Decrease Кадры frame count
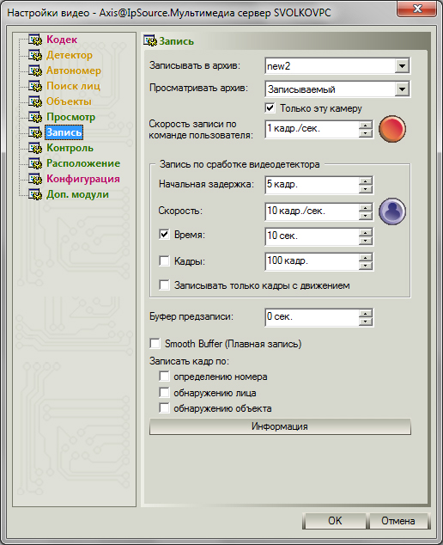This screenshot has width=443, height=545. tap(365, 266)
